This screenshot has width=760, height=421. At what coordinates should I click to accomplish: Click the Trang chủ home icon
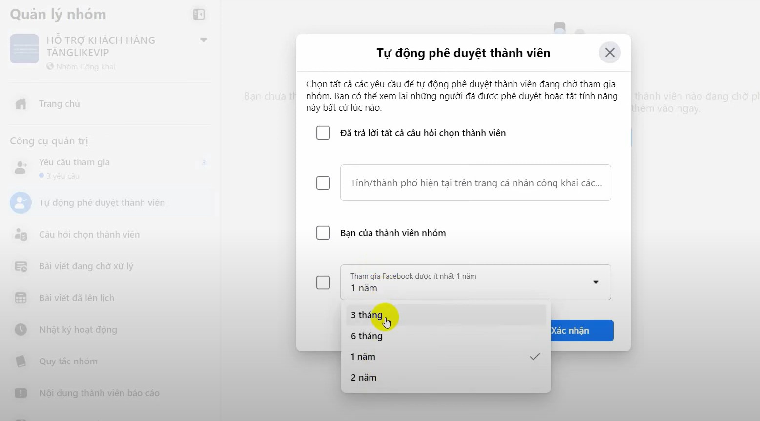point(21,104)
